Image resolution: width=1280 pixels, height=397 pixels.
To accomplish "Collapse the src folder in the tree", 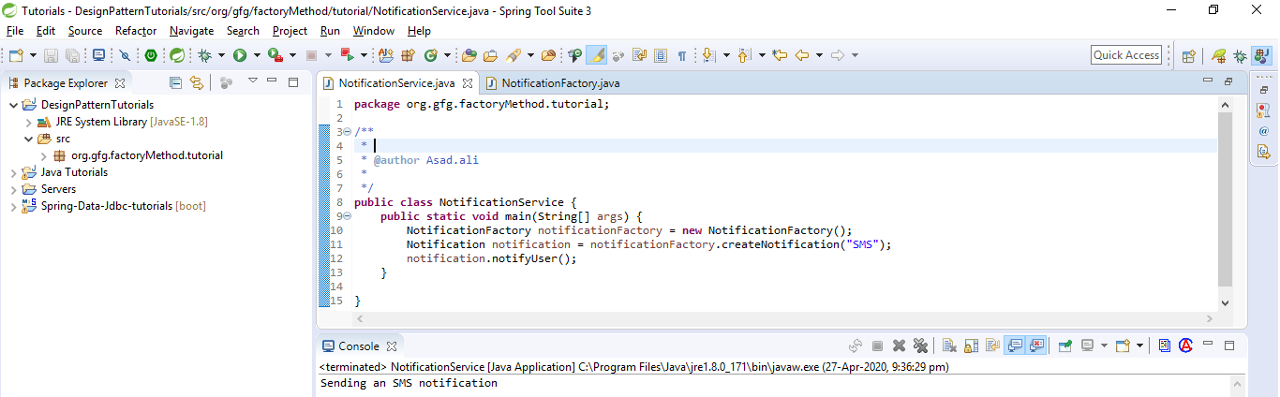I will [x=28, y=139].
